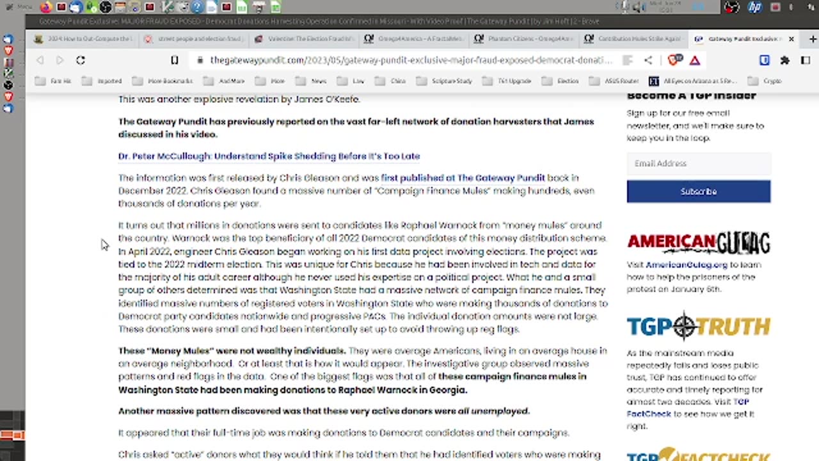The image size is (819, 461).
Task: Toggle reader mode icon in address bar
Action: coord(628,60)
